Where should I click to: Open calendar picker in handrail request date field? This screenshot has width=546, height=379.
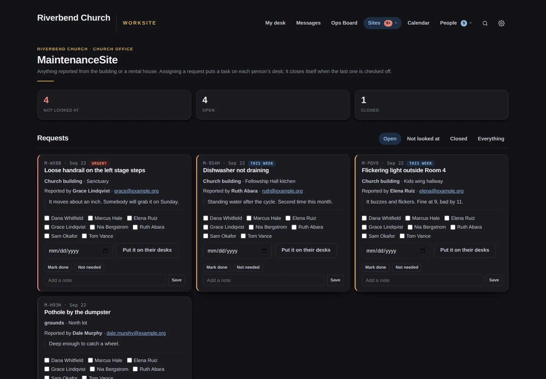point(105,251)
